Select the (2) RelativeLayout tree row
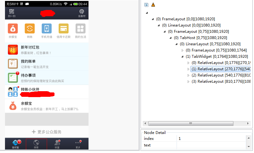Viewport: 254px width, 153px height. pyautogui.click(x=221, y=75)
